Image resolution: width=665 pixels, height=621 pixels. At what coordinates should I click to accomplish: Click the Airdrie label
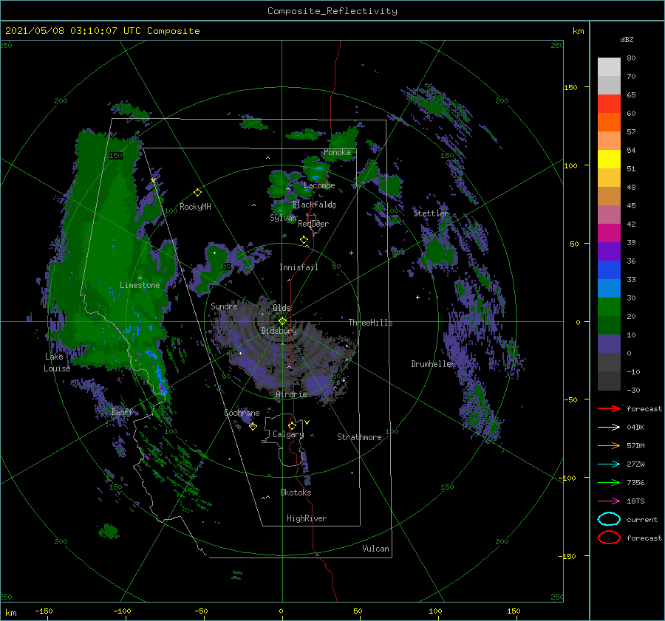coord(291,394)
